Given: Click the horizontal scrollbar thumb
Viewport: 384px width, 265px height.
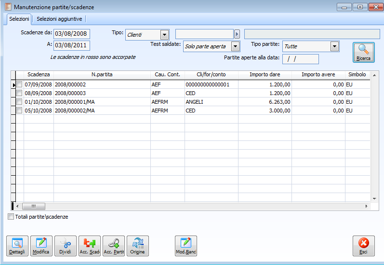Looking at the screenshot, I should click(x=34, y=206).
